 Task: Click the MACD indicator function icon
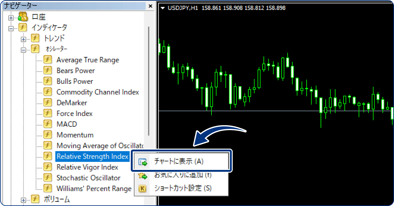coord(48,124)
